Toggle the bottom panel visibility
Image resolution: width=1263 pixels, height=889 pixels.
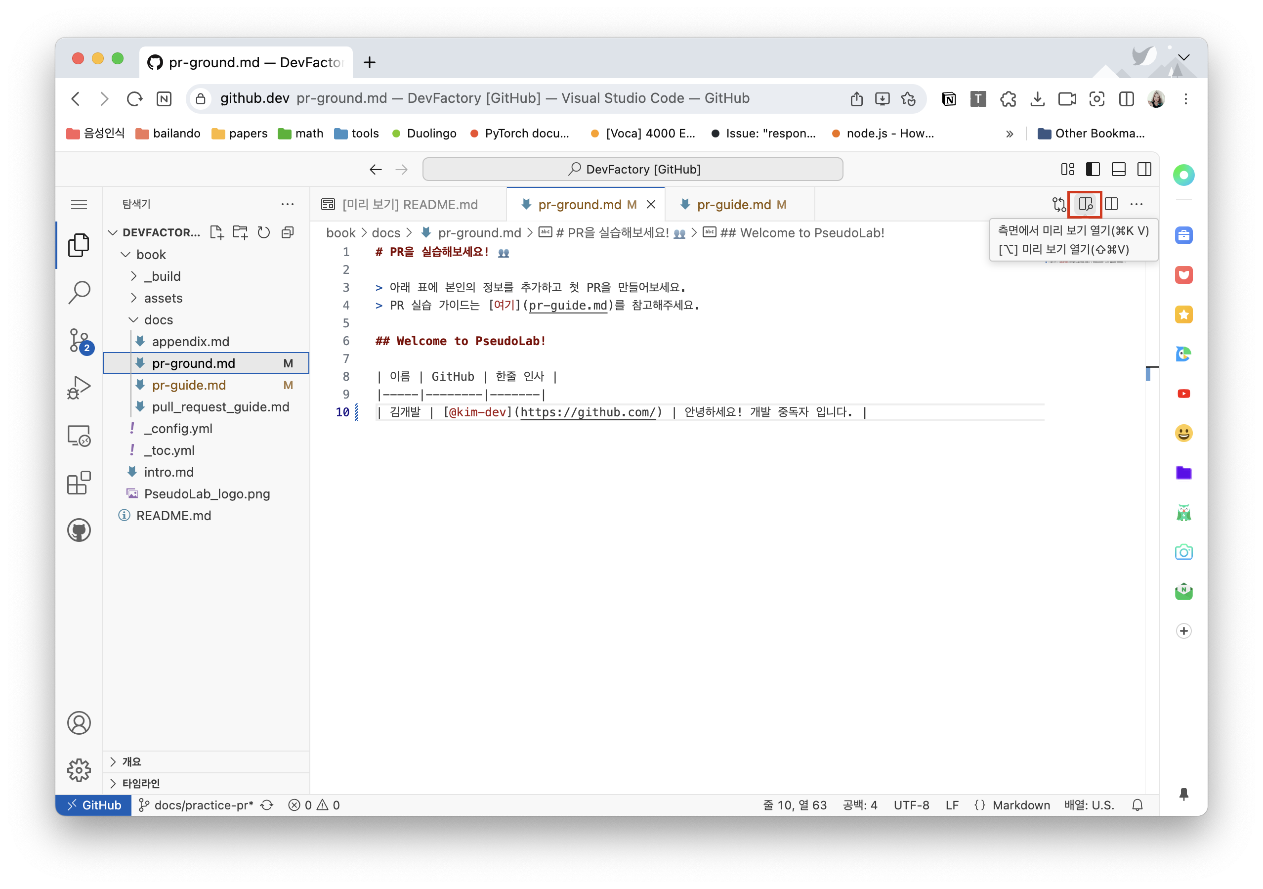pyautogui.click(x=1119, y=169)
